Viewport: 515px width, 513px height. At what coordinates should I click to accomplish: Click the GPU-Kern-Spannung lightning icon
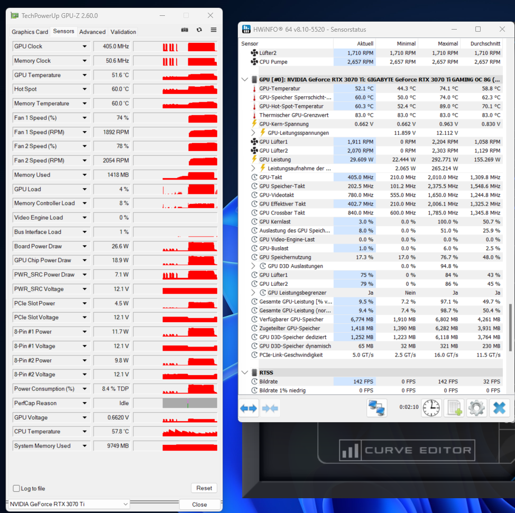click(x=254, y=124)
